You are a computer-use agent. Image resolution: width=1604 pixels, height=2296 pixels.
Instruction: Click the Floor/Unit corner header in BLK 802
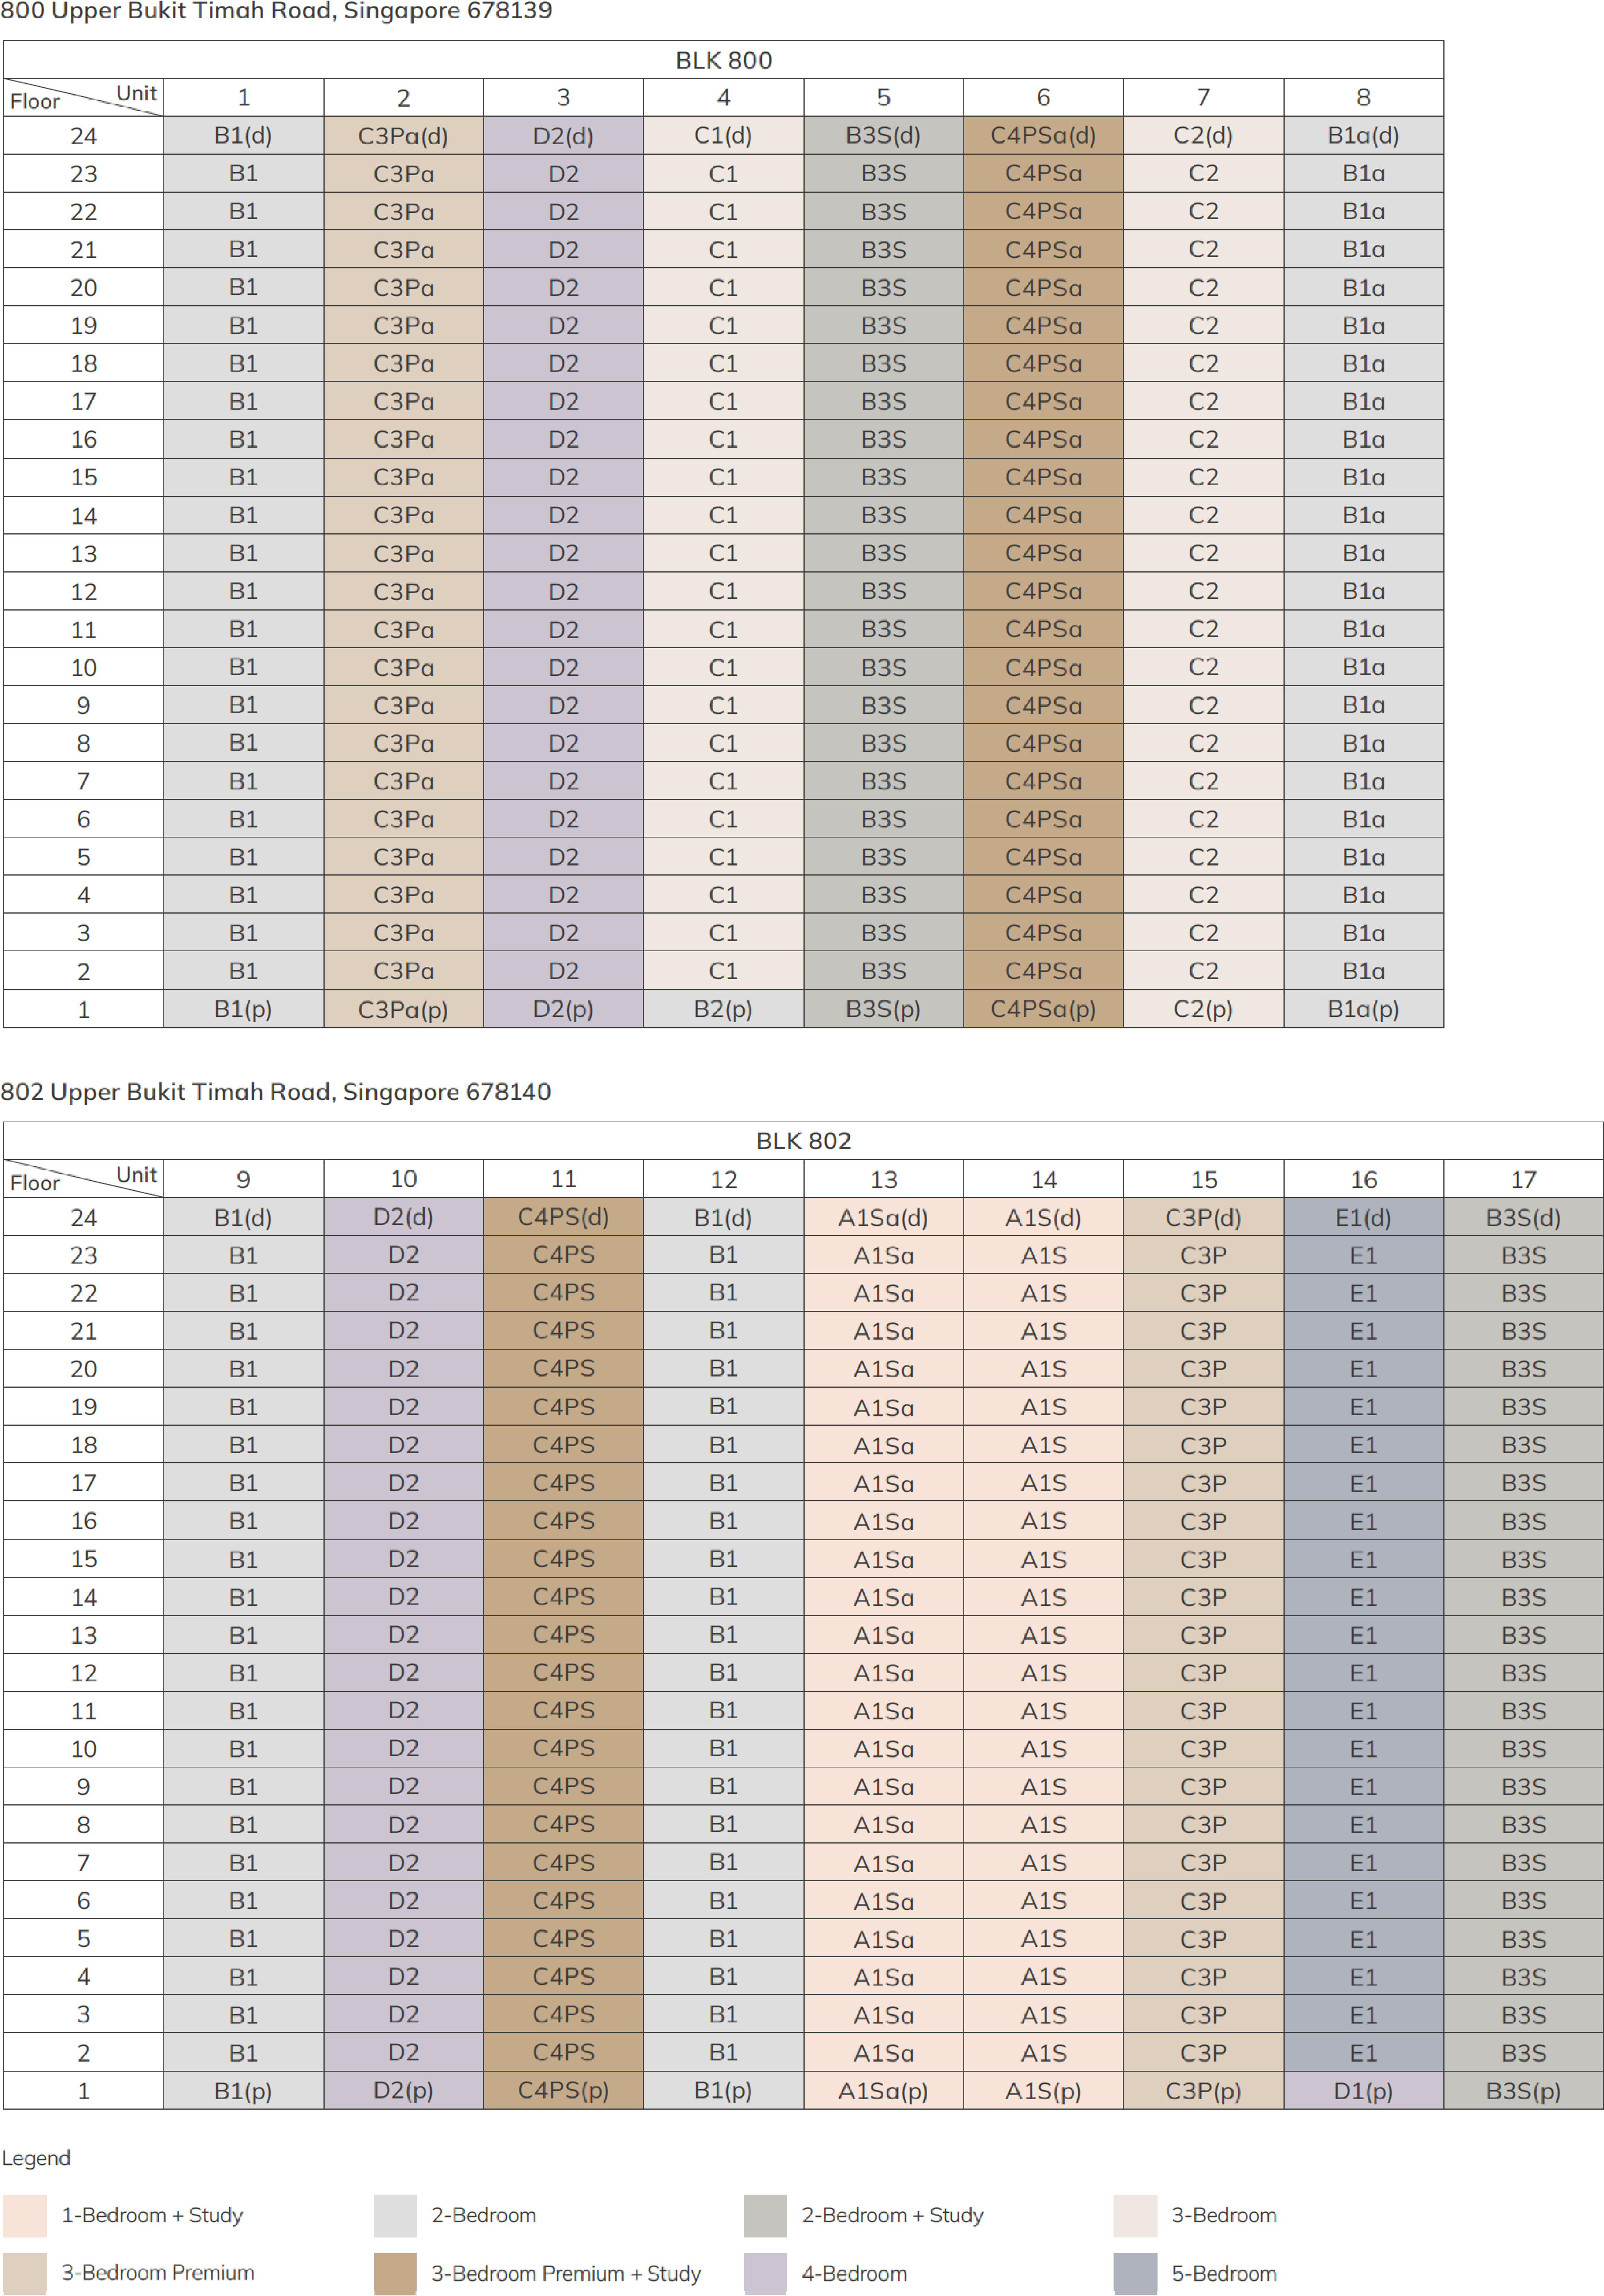(83, 1179)
